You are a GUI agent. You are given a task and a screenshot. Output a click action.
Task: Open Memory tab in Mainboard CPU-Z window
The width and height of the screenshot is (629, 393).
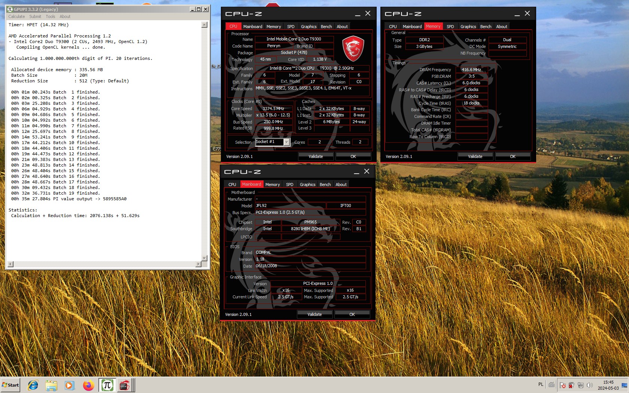(273, 185)
